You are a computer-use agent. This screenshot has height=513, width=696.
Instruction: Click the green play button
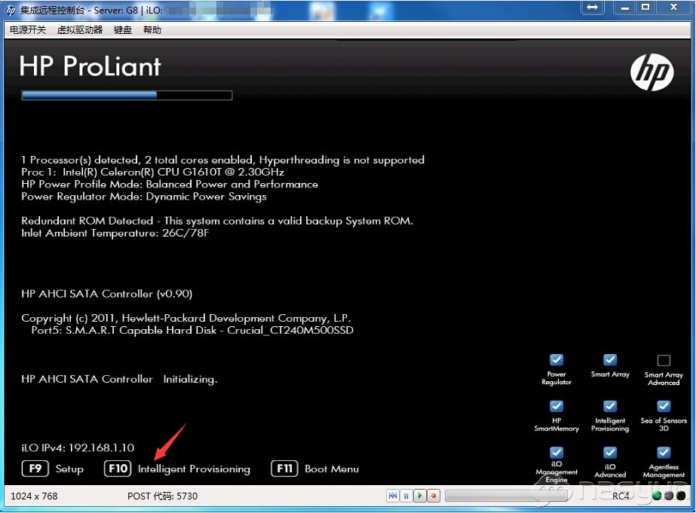click(x=419, y=496)
